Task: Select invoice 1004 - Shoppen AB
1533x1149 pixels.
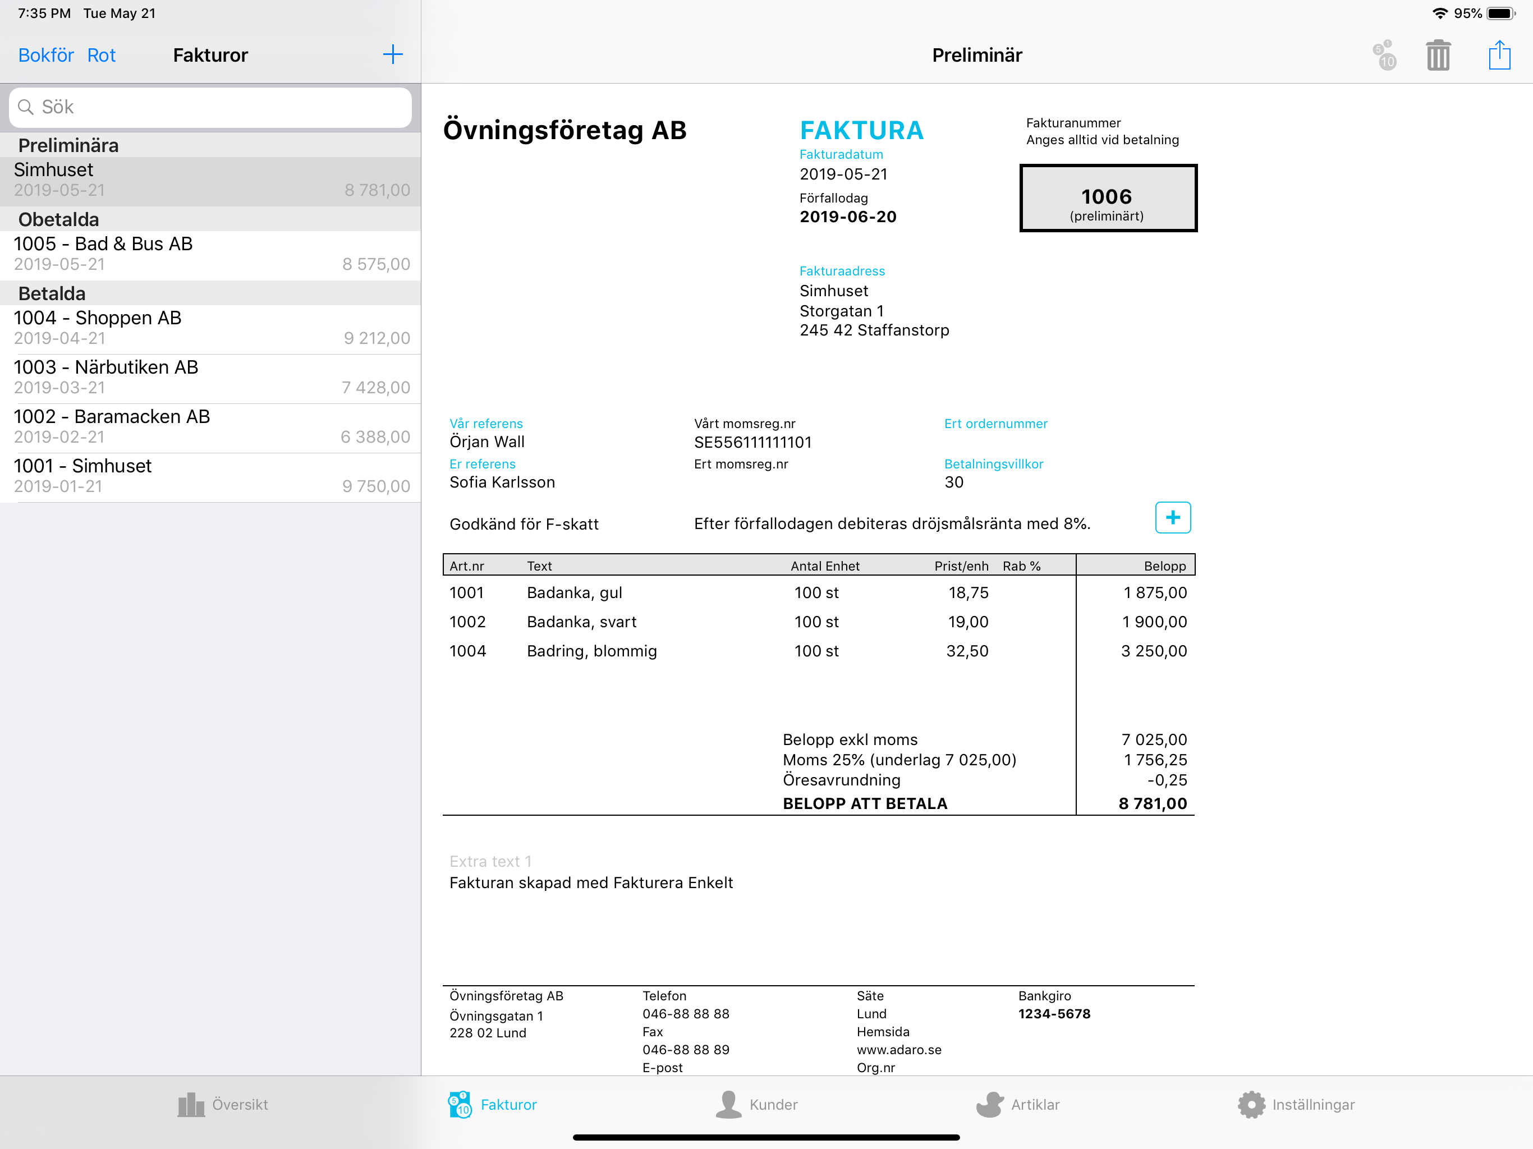Action: (210, 329)
